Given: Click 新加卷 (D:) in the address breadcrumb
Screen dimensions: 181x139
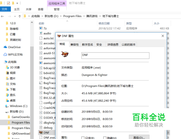Looking at the screenshot, I should 51,16.
